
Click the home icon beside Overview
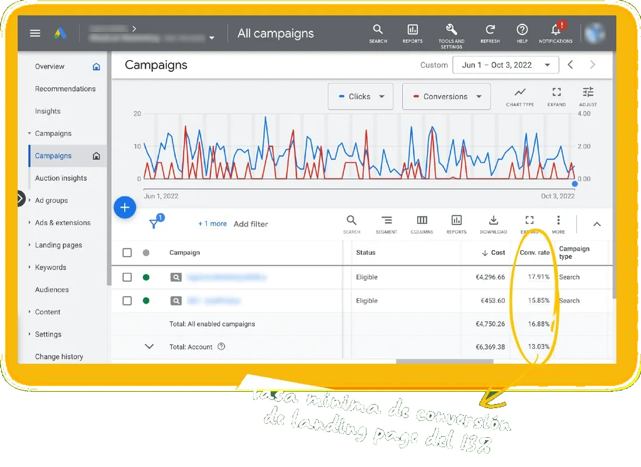(97, 66)
